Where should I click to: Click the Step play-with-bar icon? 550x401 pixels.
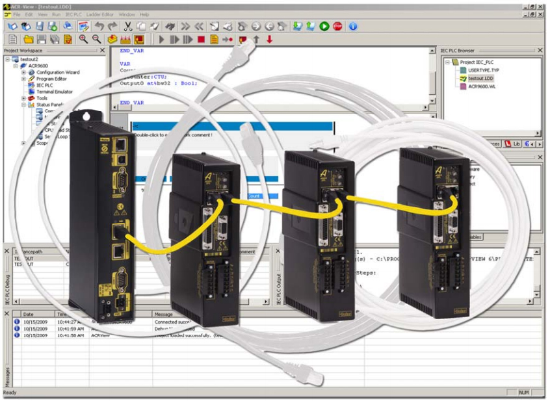(174, 40)
